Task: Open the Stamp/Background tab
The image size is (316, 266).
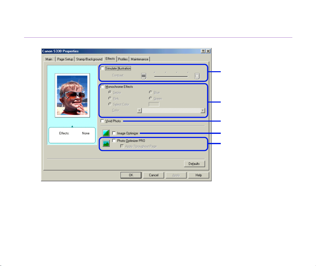Action: click(89, 59)
